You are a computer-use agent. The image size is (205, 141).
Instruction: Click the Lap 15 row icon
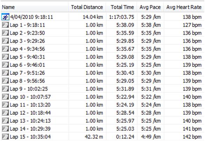pyautogui.click(x=5, y=136)
